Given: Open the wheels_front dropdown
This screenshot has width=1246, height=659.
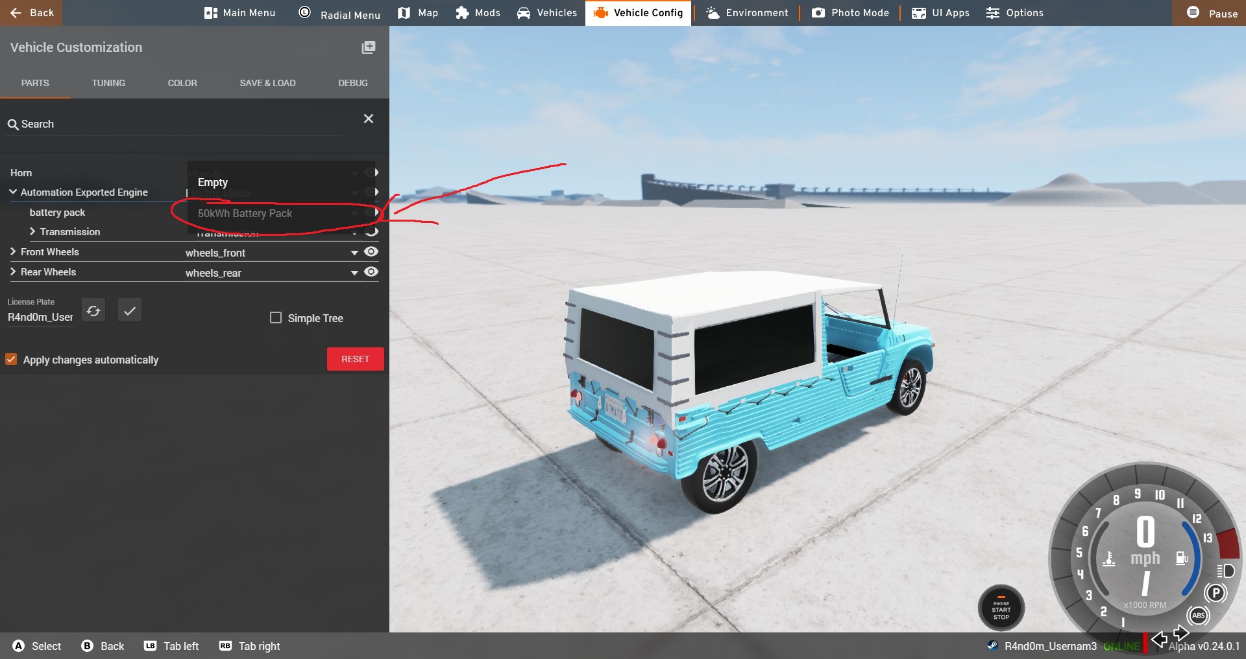Looking at the screenshot, I should 271,253.
